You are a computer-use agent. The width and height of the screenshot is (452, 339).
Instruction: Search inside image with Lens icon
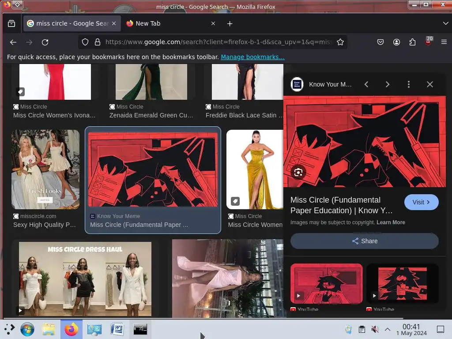pos(298,173)
